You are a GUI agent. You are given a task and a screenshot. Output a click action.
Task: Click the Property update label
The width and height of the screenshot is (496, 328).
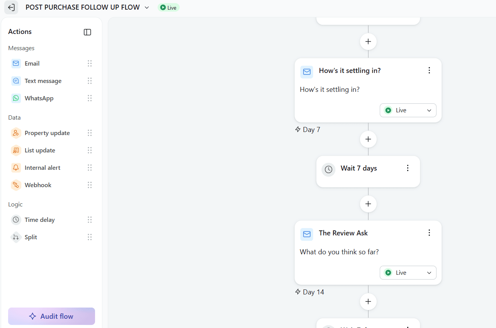[47, 133]
